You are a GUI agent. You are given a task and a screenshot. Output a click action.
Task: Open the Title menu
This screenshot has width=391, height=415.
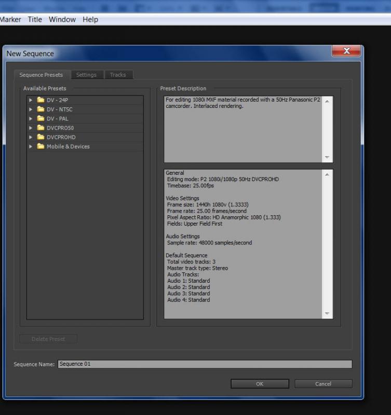point(35,20)
